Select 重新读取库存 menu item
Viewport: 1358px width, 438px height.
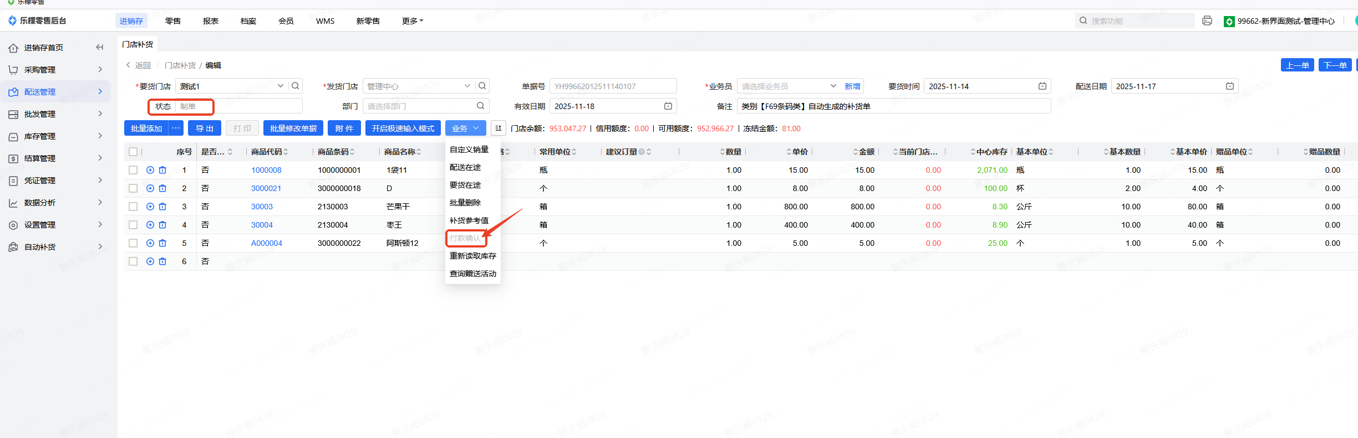[472, 256]
